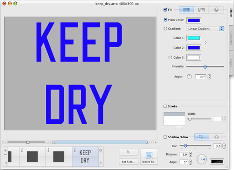234x170 pixels.
Task: Click the Color 3 white swatch
Action: [194, 57]
